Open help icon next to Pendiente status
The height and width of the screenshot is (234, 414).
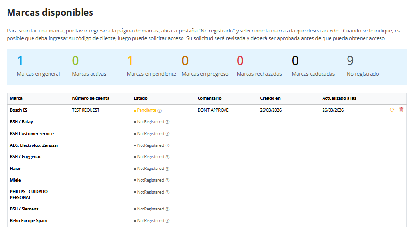(x=160, y=111)
